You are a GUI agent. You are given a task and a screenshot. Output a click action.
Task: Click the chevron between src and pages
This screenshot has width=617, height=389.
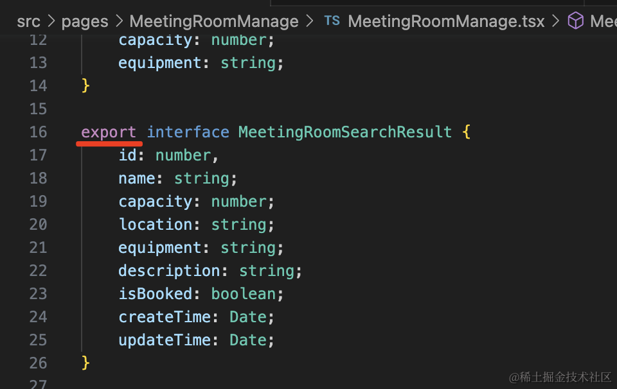pos(51,21)
